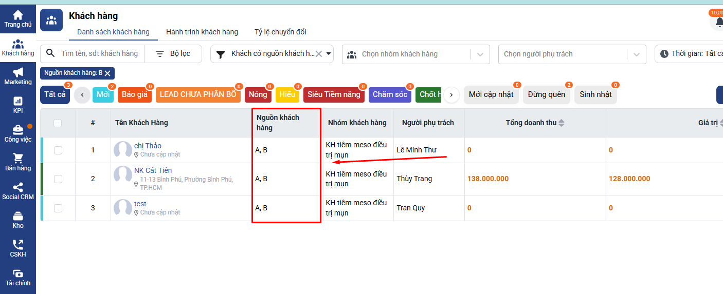Switch to Hành trình khách hàng tab
Screen dimensions: 723x294
pos(202,32)
